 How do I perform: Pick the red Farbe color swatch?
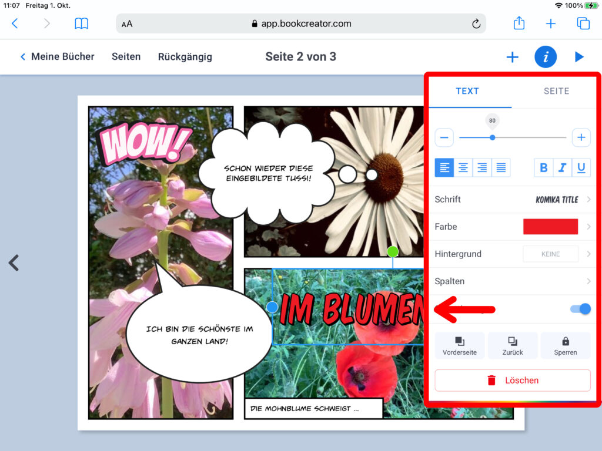click(x=550, y=227)
